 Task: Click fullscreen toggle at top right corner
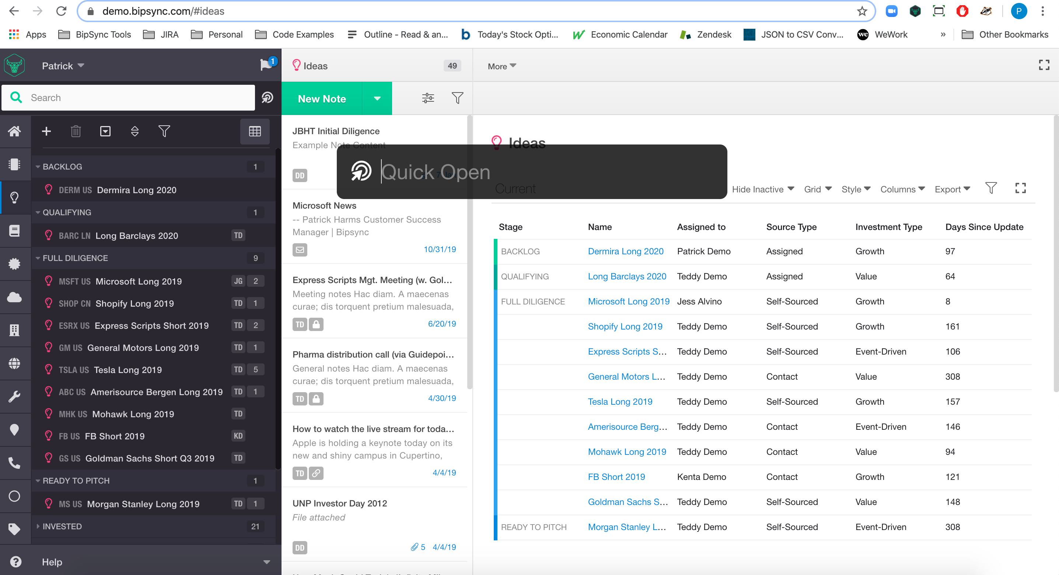click(x=1044, y=65)
